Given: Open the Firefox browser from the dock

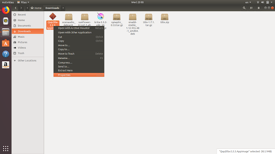Looking at the screenshot, I should pos(6,10).
